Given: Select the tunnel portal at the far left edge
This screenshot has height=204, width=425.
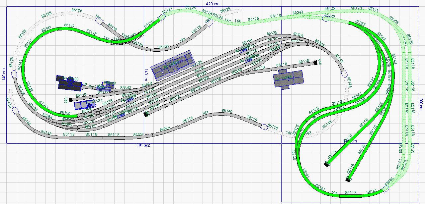Looking at the screenshot, I should point(14,75).
